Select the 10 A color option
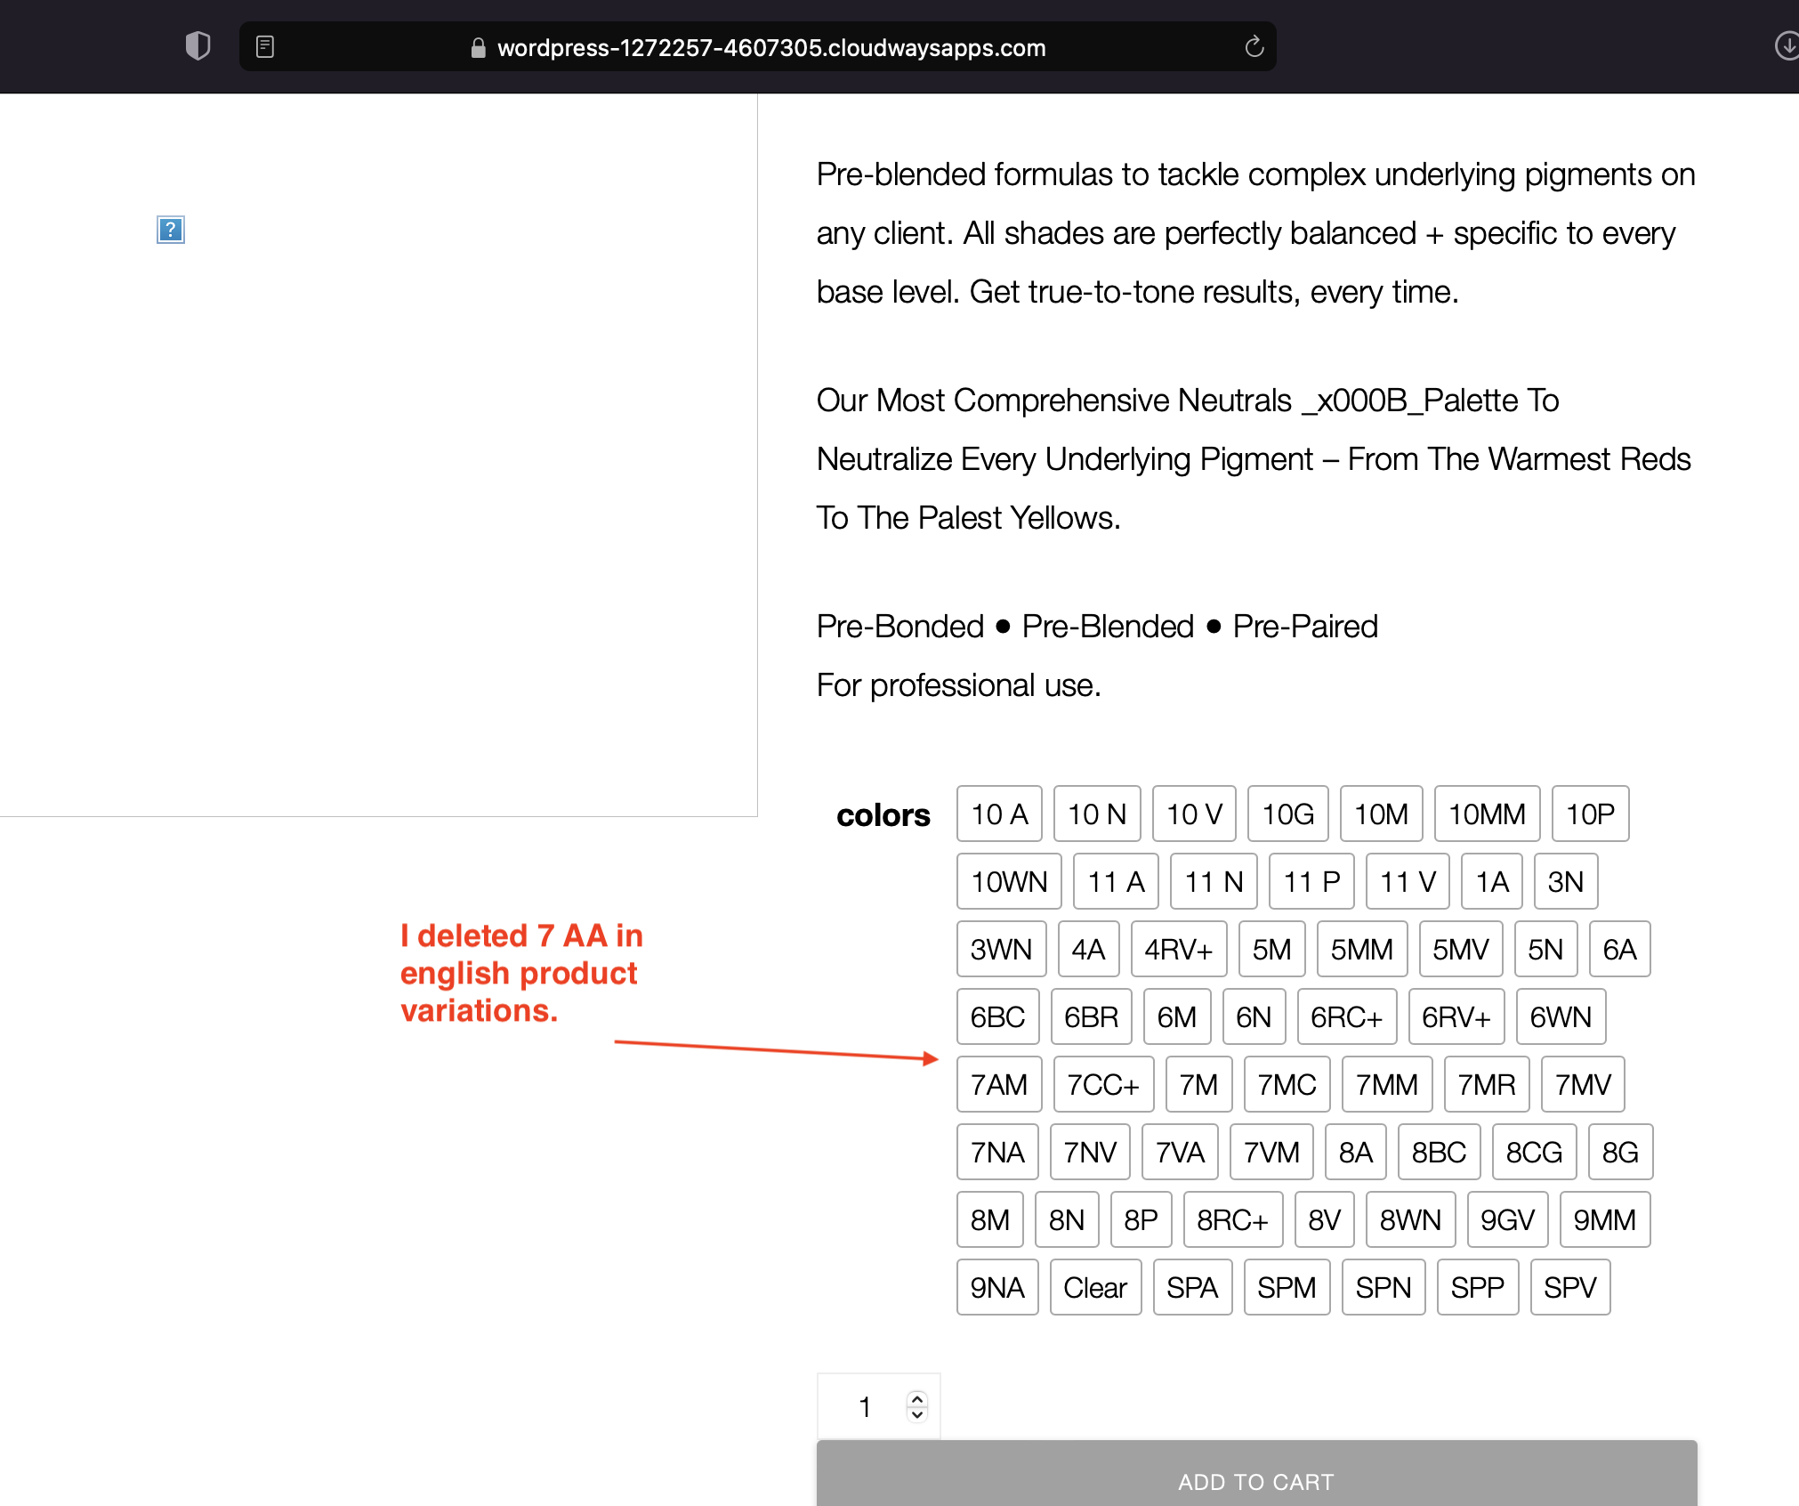Image resolution: width=1799 pixels, height=1506 pixels. pos(998,814)
